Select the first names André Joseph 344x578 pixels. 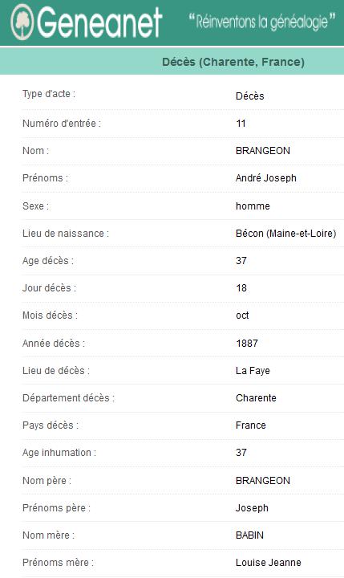click(x=266, y=178)
